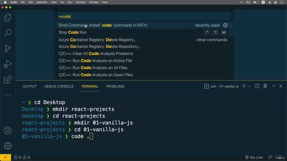Open the Selection menu
Viewport: 287px width, 161px height.
click(x=42, y=2)
